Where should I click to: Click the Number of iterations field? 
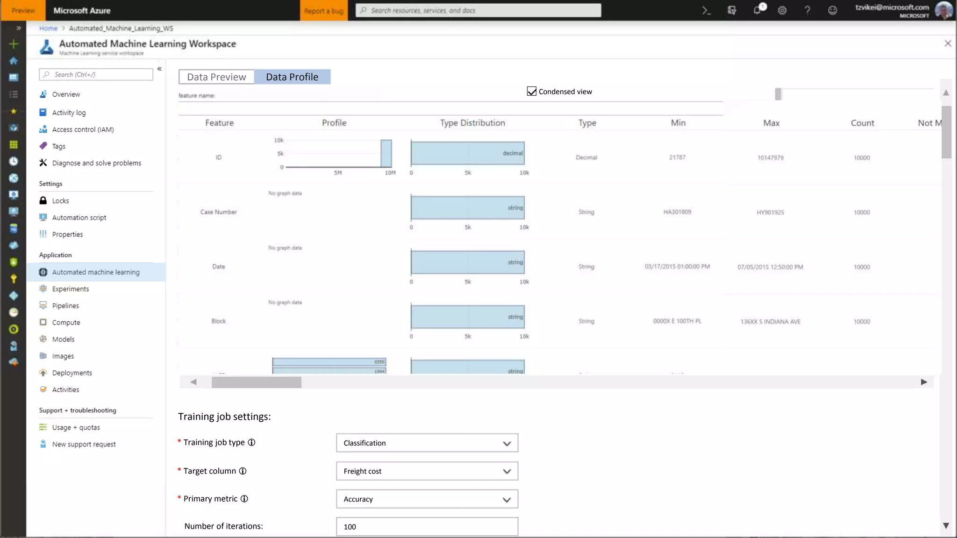pos(427,527)
